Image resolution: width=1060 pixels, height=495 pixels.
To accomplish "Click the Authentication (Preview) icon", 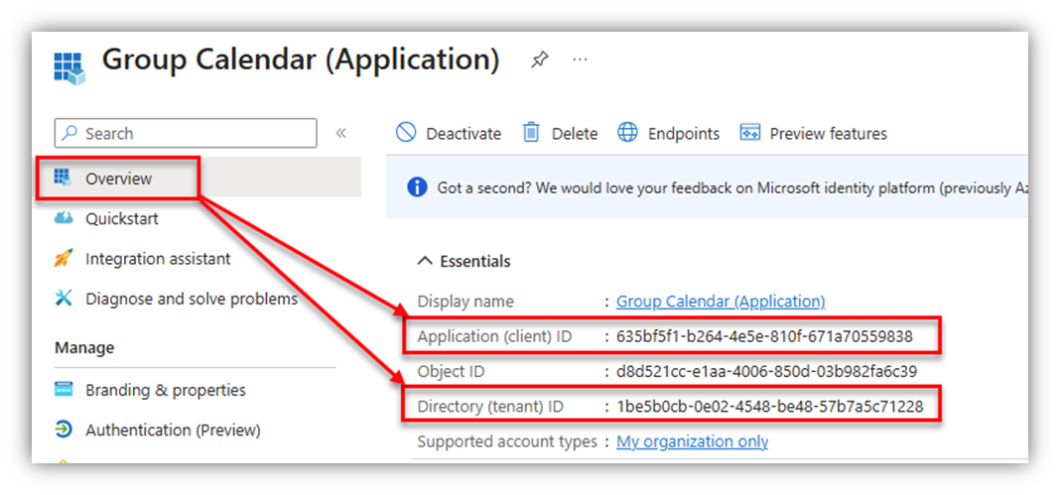I will tap(63, 430).
